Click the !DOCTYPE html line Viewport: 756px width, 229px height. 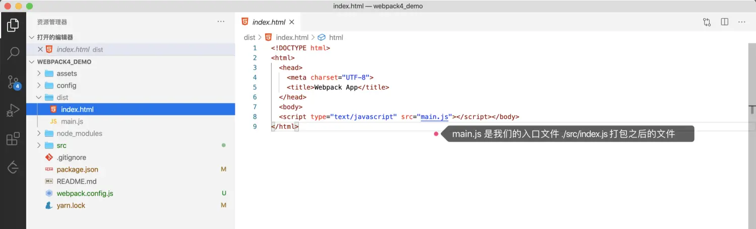300,48
